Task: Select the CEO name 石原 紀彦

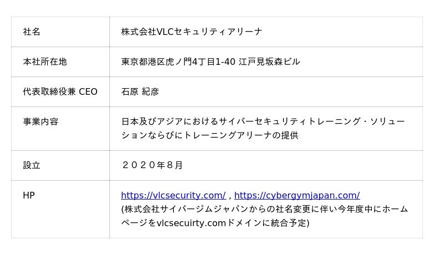Action: [140, 91]
